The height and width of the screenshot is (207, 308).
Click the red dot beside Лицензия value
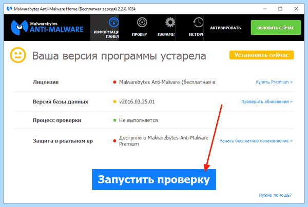coord(114,82)
